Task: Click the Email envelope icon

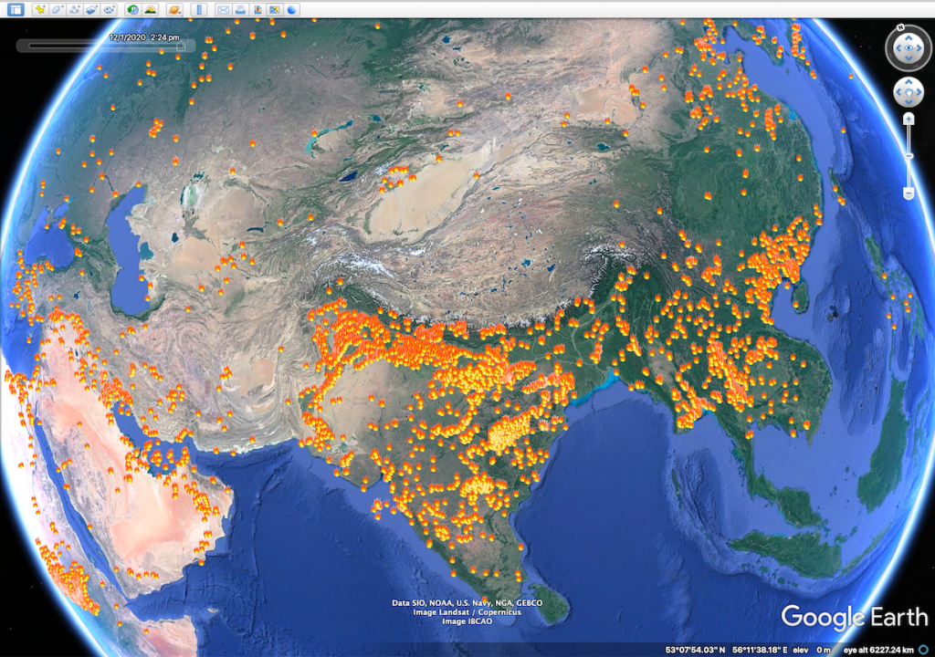Action: tap(223, 9)
